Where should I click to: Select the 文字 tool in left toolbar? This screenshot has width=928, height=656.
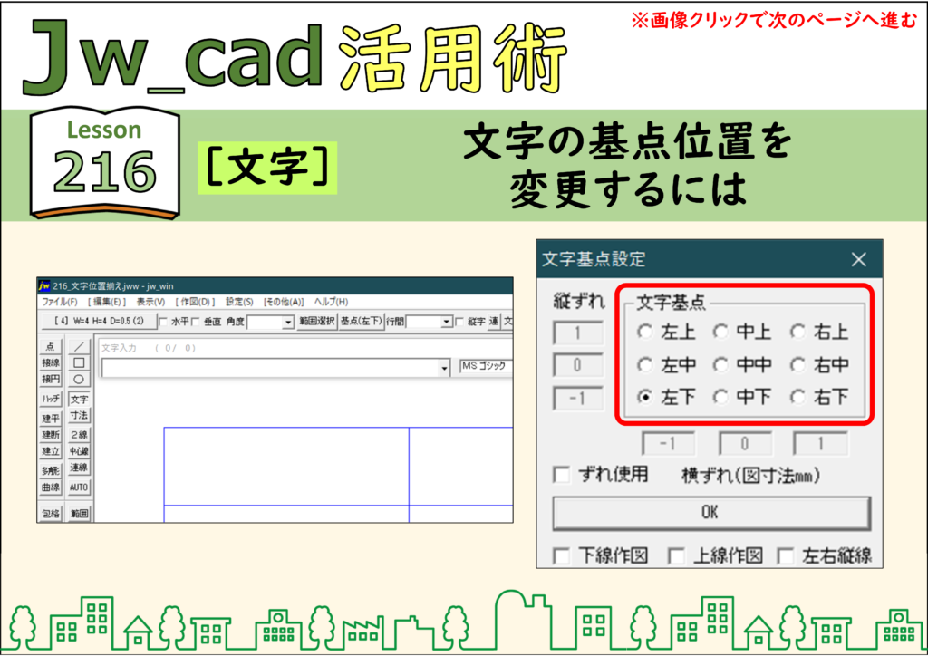pyautogui.click(x=79, y=400)
